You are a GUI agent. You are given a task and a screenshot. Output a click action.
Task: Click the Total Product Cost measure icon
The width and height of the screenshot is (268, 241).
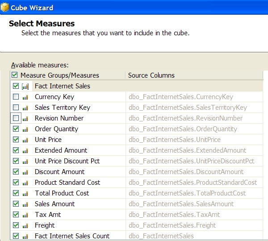25,194
